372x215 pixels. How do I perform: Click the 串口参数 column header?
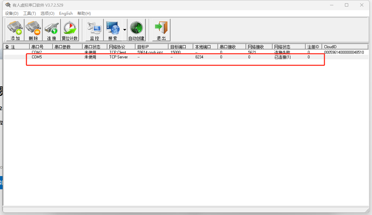[67, 46]
